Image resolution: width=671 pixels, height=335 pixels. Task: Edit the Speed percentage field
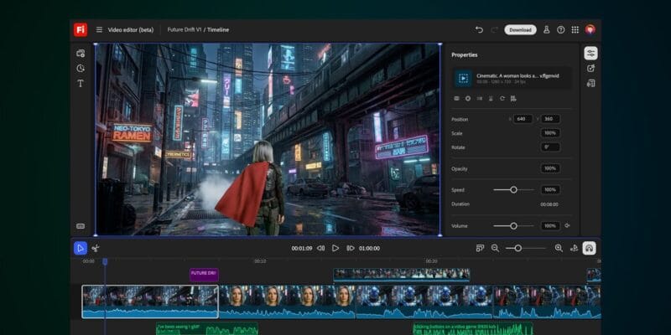550,190
